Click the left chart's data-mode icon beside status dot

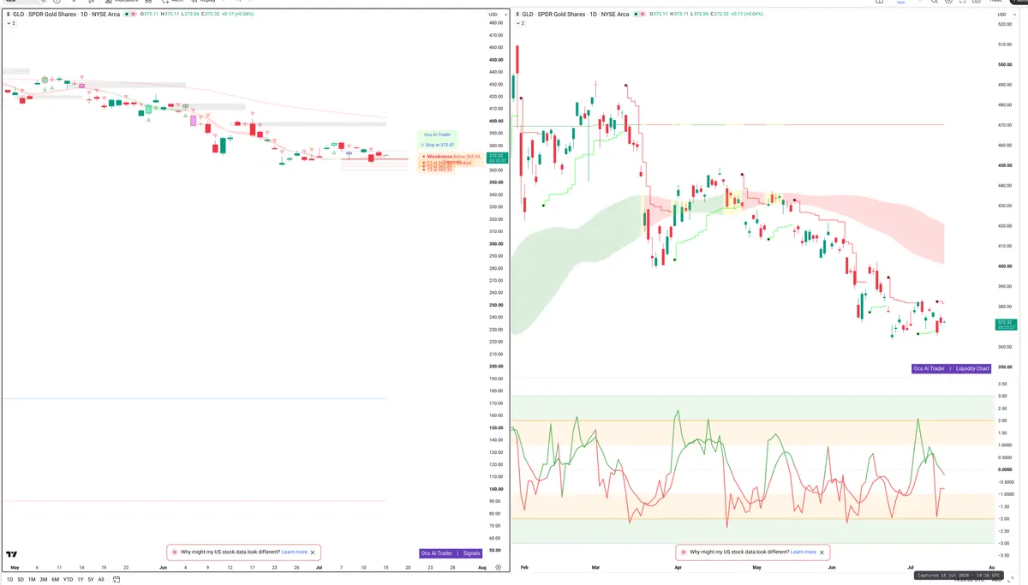click(133, 15)
